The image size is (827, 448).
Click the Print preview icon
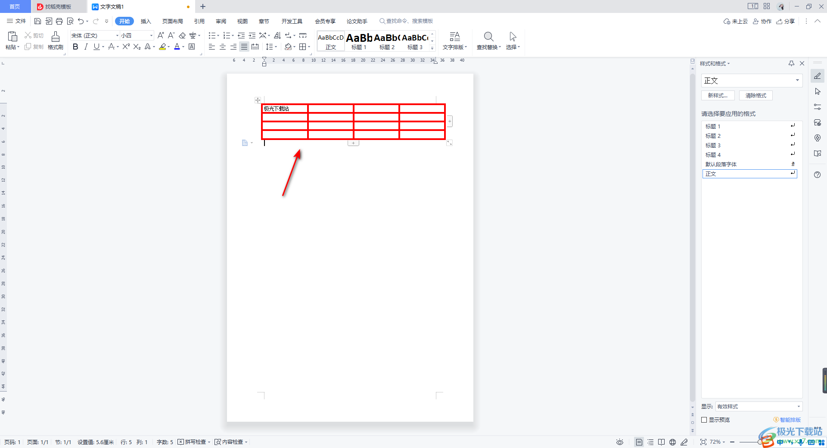(70, 21)
